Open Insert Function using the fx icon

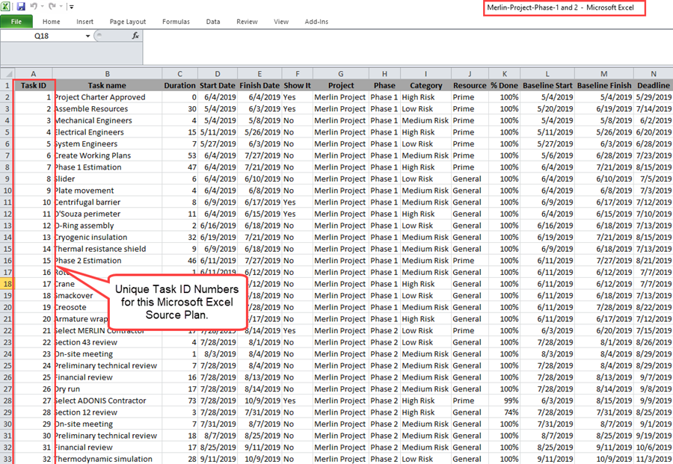(x=136, y=35)
